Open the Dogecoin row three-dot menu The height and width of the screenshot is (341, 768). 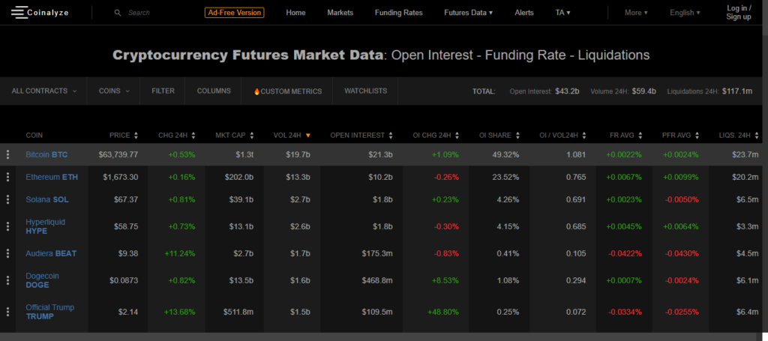[7, 280]
